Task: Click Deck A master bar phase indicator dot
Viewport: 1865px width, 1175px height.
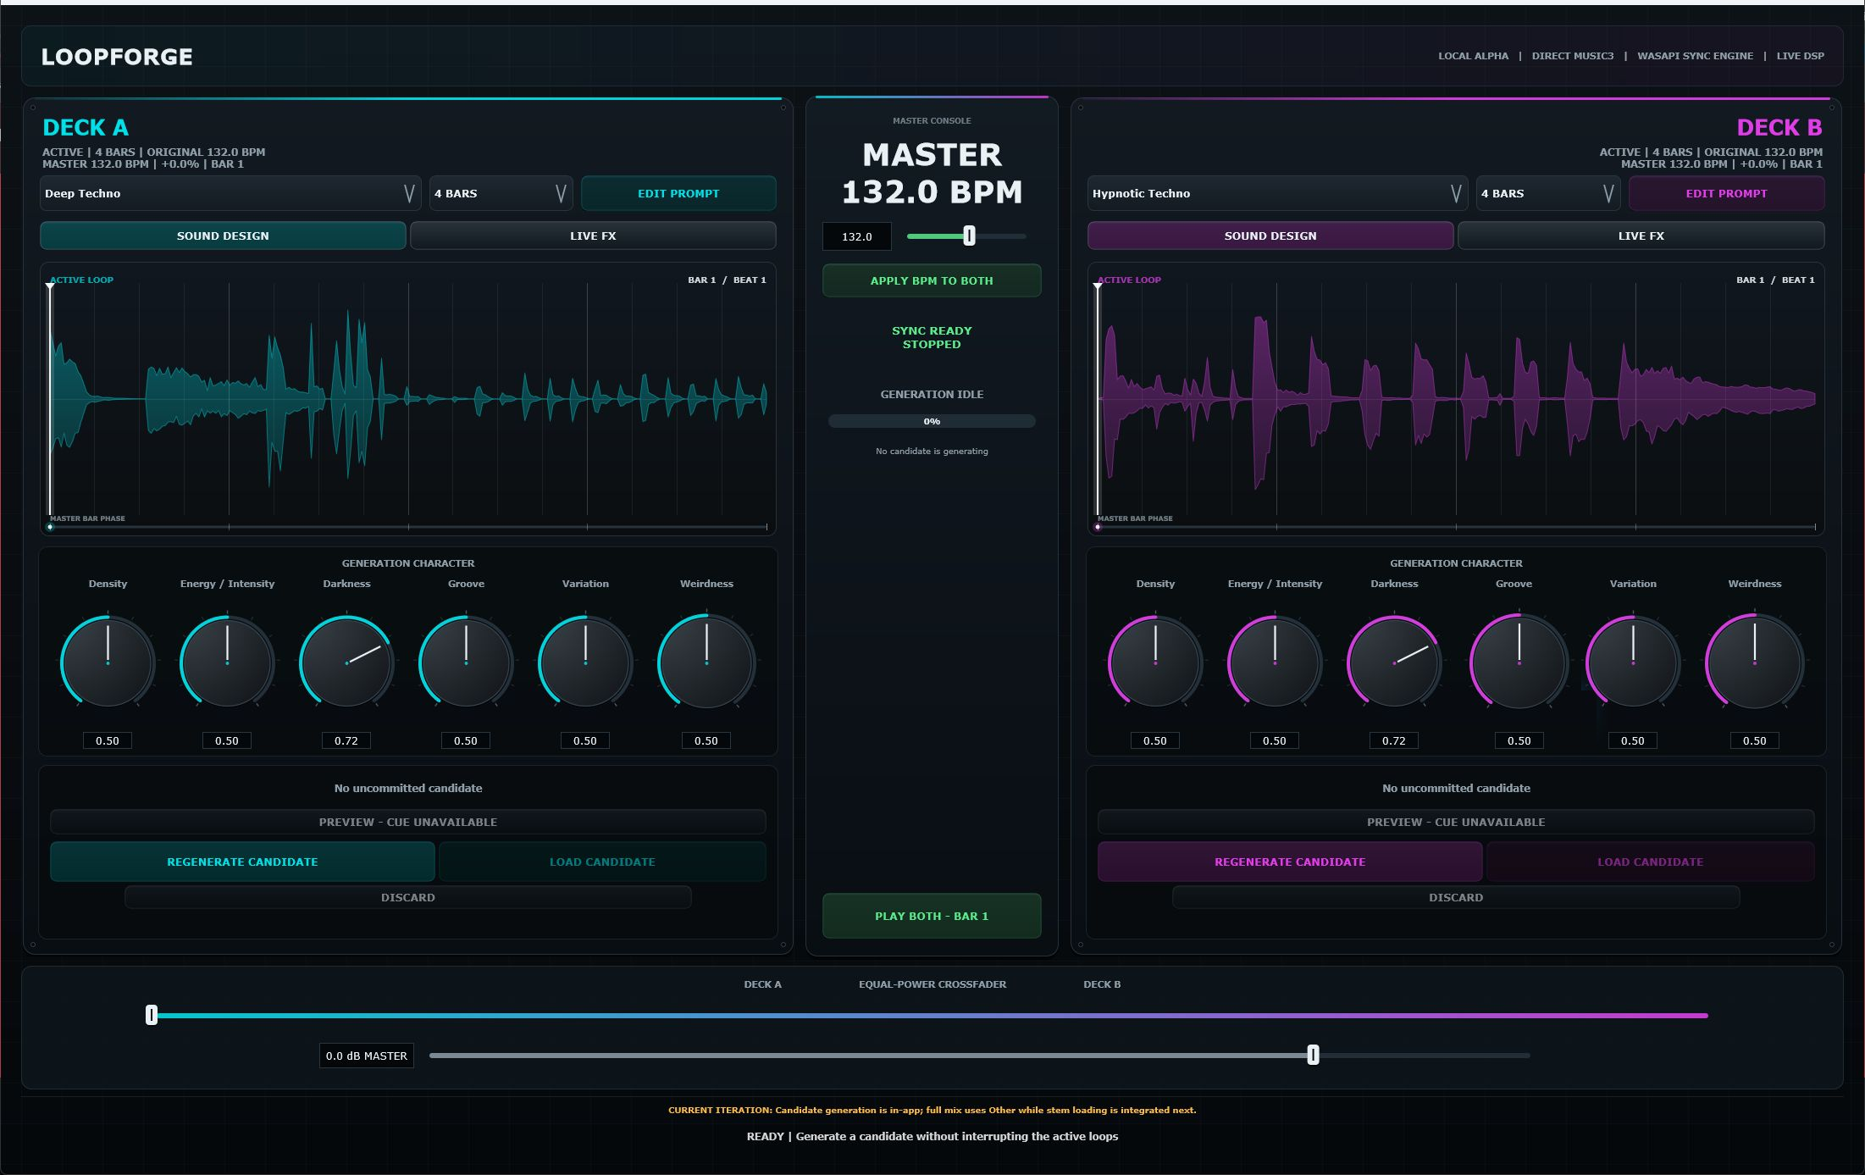Action: pyautogui.click(x=50, y=527)
